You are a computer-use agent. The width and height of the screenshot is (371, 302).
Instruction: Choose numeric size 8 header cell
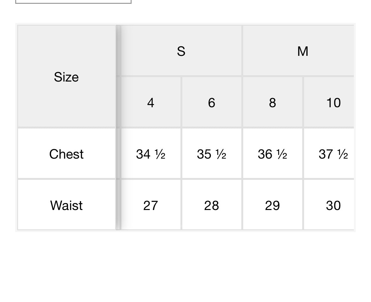(x=272, y=102)
